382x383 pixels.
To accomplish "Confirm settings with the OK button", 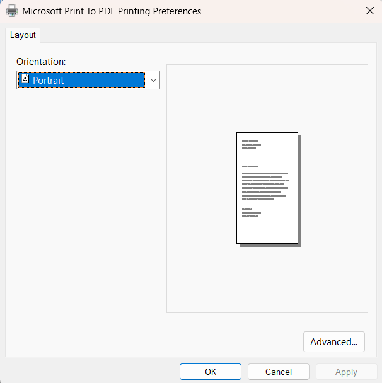I will [211, 372].
